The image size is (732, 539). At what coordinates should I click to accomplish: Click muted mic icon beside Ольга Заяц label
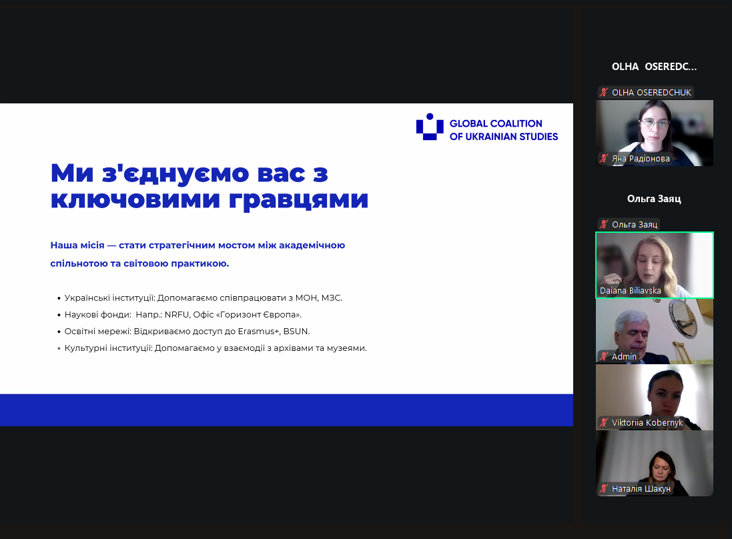[603, 225]
